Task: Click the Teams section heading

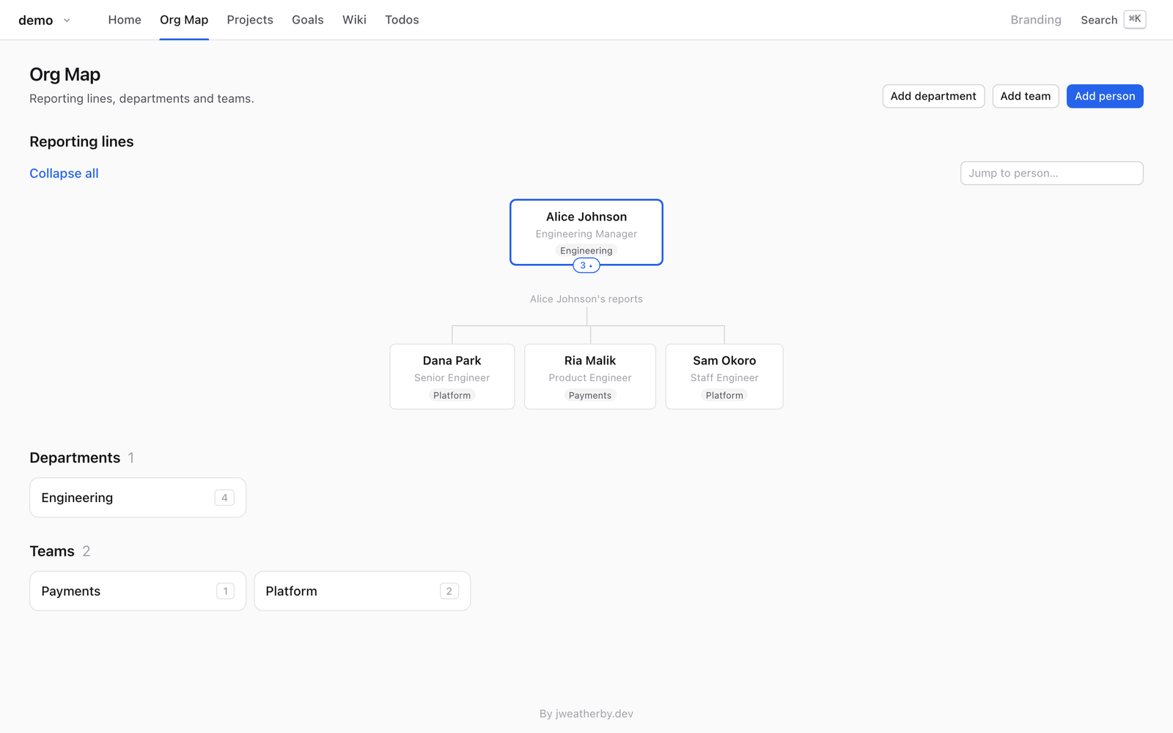Action: coord(52,551)
